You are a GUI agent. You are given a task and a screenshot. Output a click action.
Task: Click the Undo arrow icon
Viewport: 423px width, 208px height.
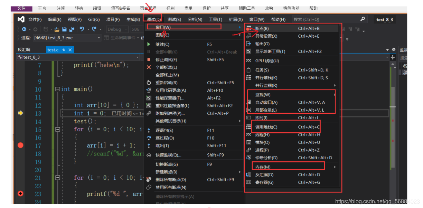[82, 29]
